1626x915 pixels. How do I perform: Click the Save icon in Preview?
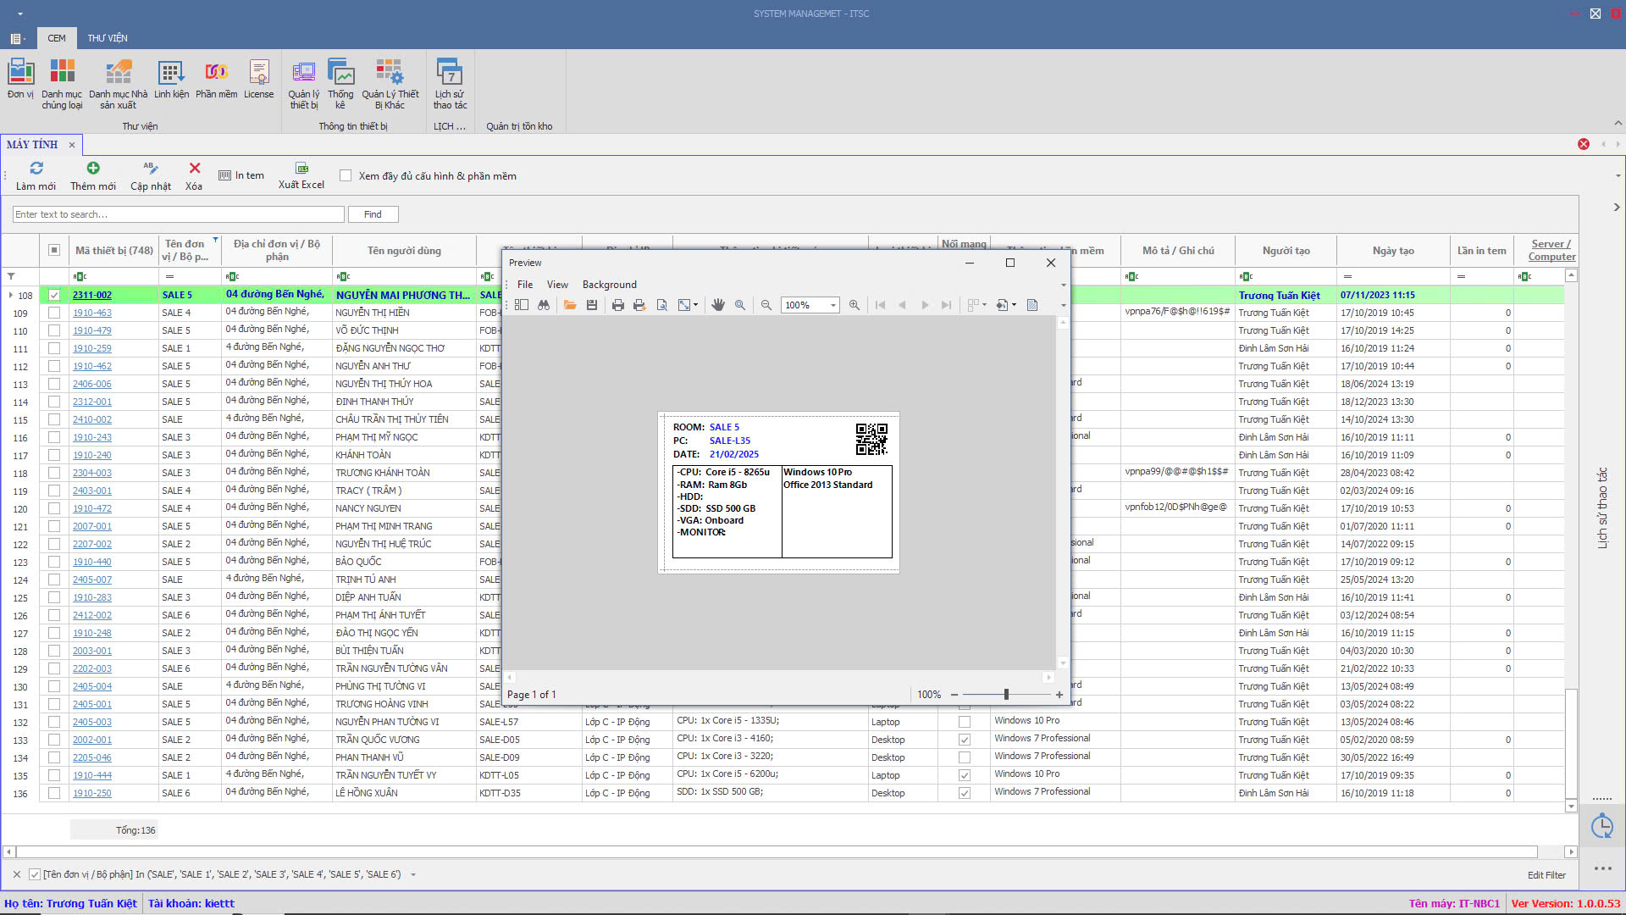click(592, 305)
